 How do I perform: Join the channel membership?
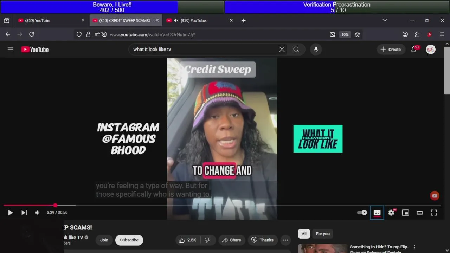(x=104, y=240)
